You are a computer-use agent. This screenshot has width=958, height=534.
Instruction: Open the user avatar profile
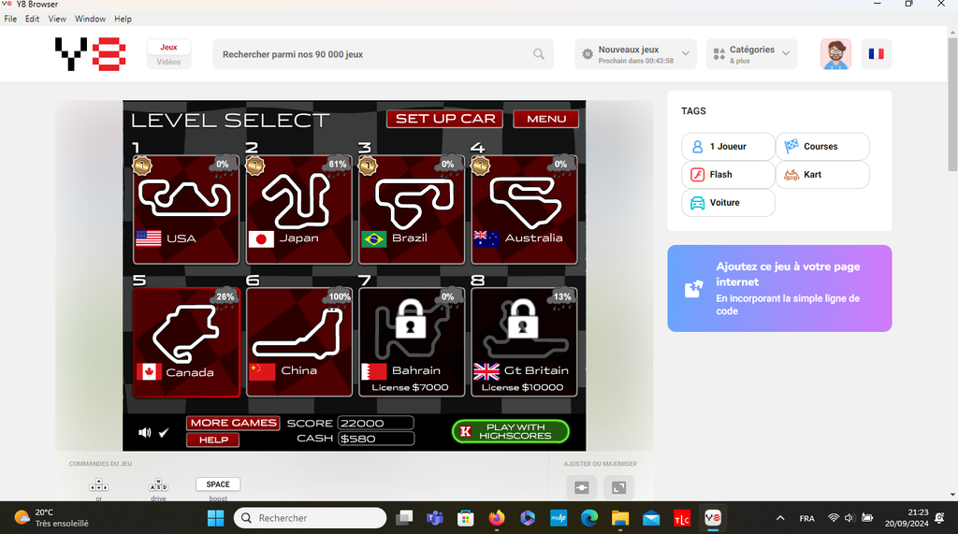(x=835, y=54)
